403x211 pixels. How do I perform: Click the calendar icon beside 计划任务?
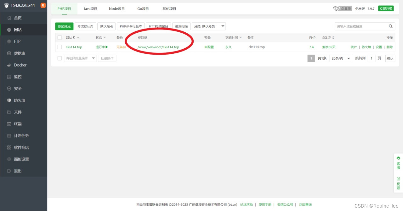(x=9, y=136)
